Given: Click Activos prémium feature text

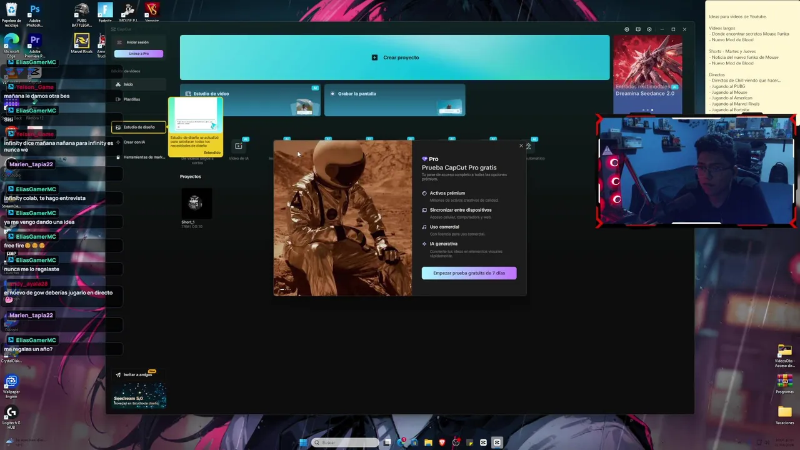Looking at the screenshot, I should pyautogui.click(x=447, y=193).
